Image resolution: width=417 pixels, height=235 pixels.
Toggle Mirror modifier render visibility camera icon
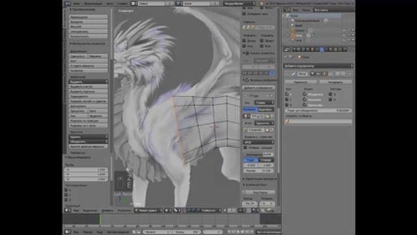pyautogui.click(x=313, y=74)
